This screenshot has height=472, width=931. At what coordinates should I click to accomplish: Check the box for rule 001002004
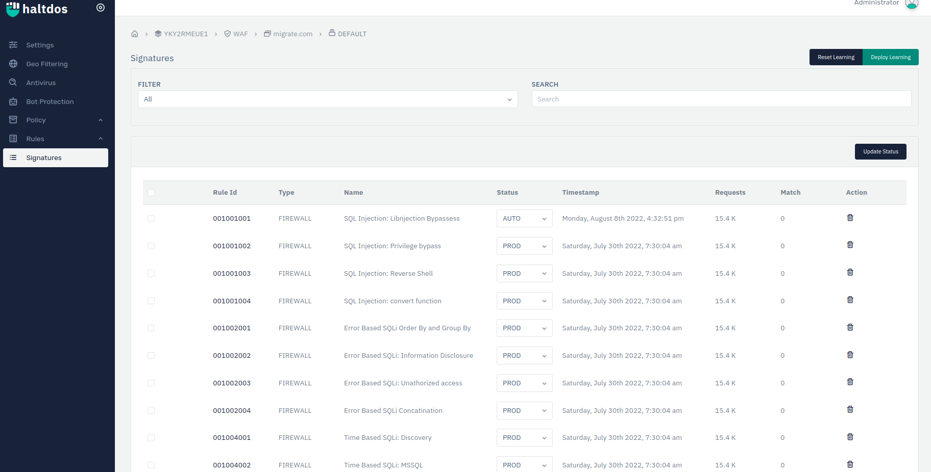151,410
